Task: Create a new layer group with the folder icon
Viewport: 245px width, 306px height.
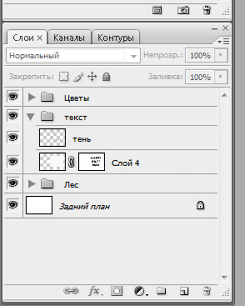Action: click(161, 291)
